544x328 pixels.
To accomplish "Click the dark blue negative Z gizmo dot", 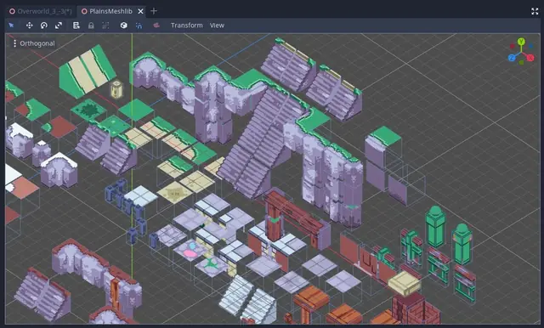I will point(530,46).
